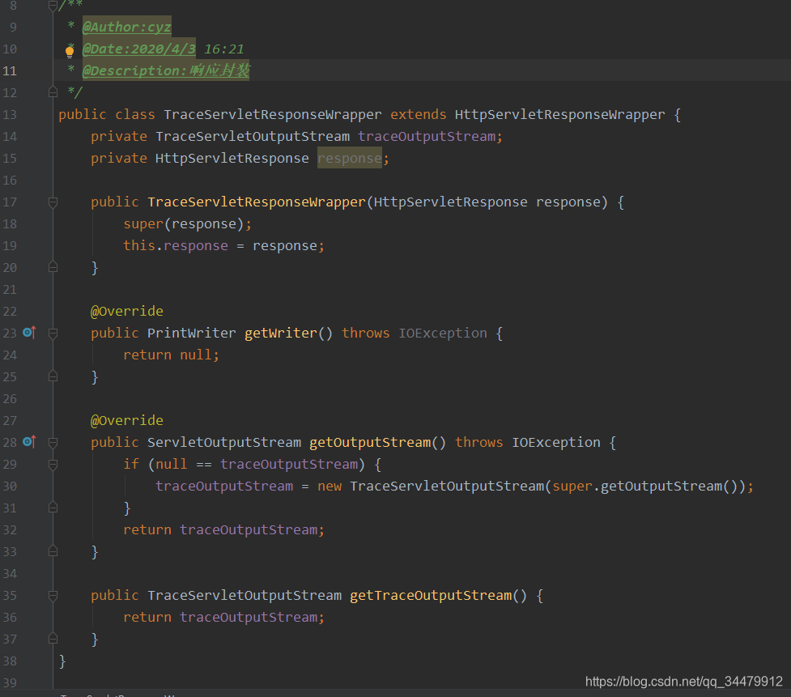
Task: Click override gutter icon on line 28
Action: tap(30, 442)
